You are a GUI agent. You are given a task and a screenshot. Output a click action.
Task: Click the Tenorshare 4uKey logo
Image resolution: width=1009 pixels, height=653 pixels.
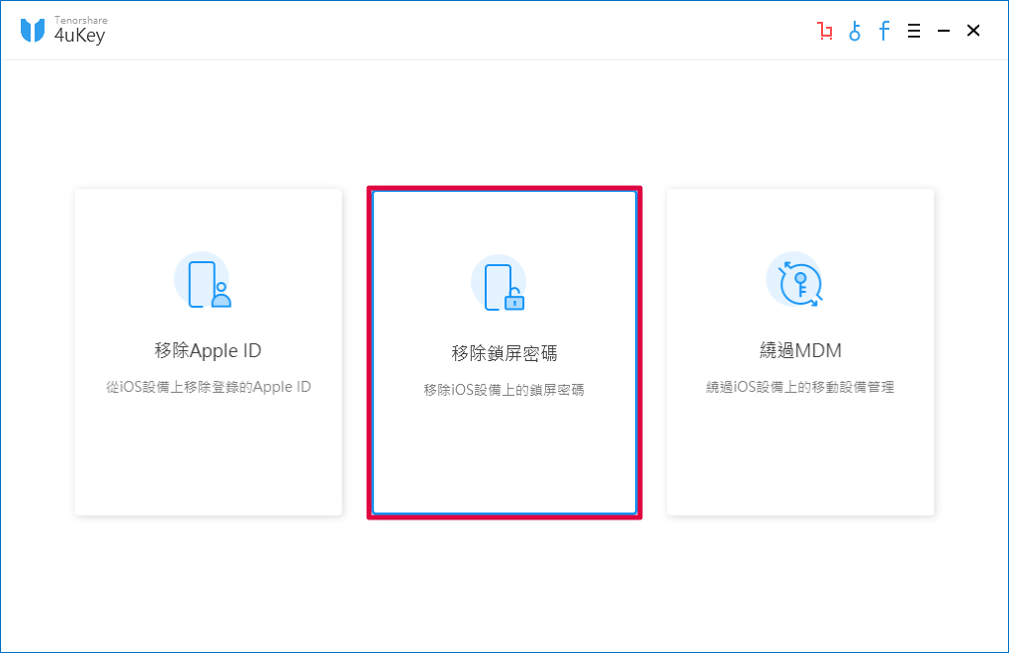[x=63, y=31]
